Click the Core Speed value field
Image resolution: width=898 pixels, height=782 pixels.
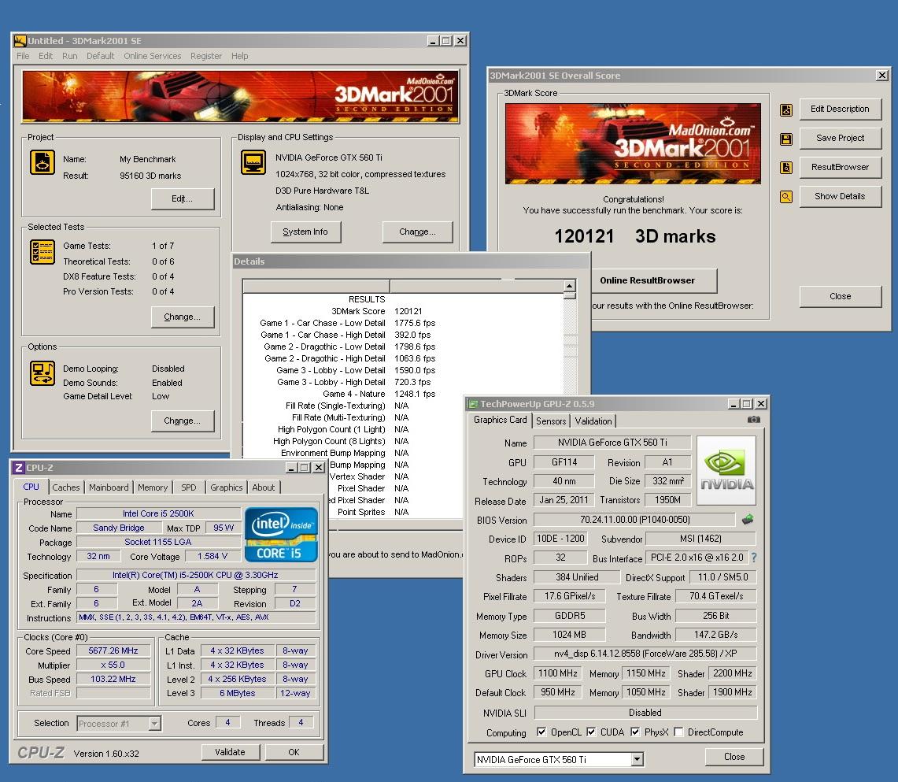coord(113,650)
